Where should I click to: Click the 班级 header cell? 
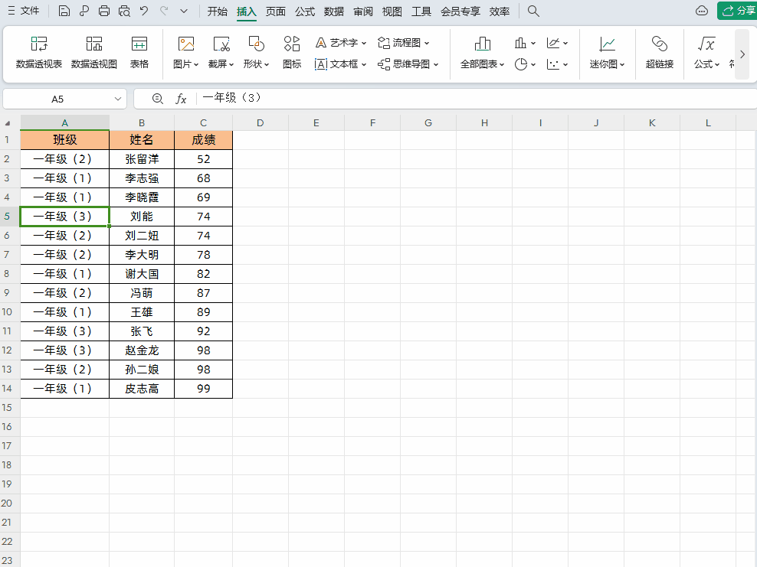(x=64, y=140)
